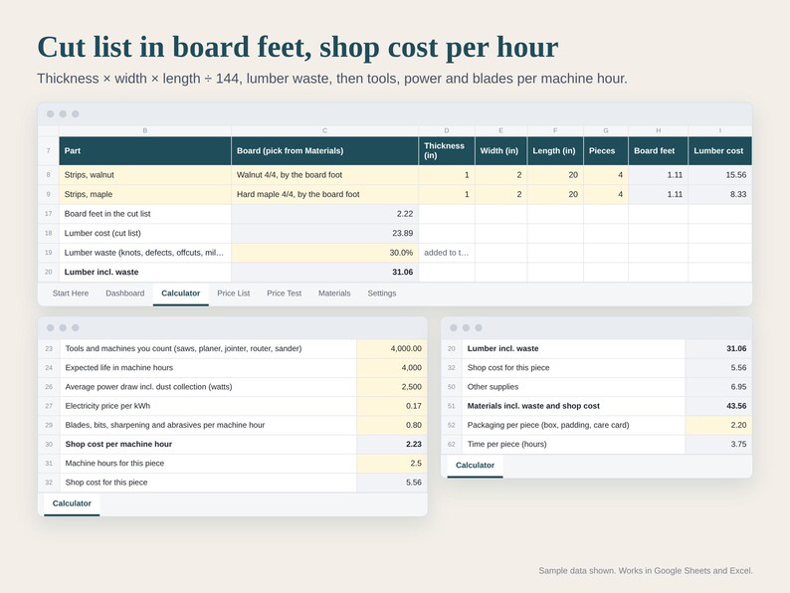
Task: Select 'Hard maple 4/4, by the board foot' cell
Action: point(324,194)
